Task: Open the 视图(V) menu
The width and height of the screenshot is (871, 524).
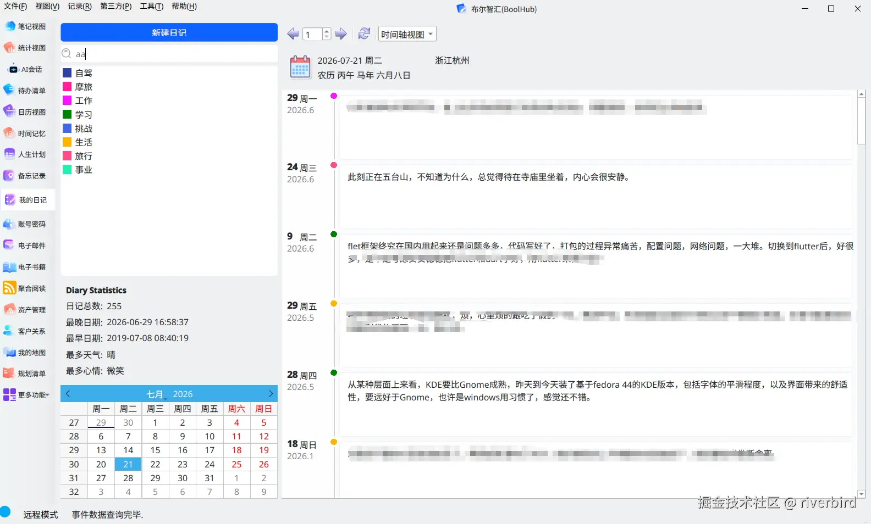Action: click(47, 6)
